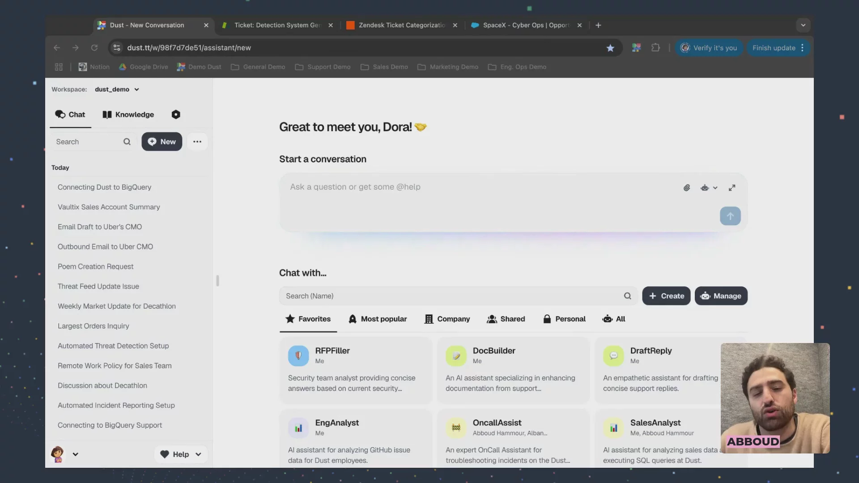Switch to the SpaceX - Cyber Ops browser tab

coord(526,25)
